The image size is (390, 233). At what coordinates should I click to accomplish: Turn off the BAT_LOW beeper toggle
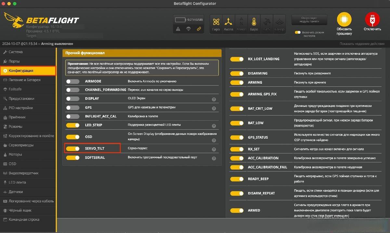[237, 123]
